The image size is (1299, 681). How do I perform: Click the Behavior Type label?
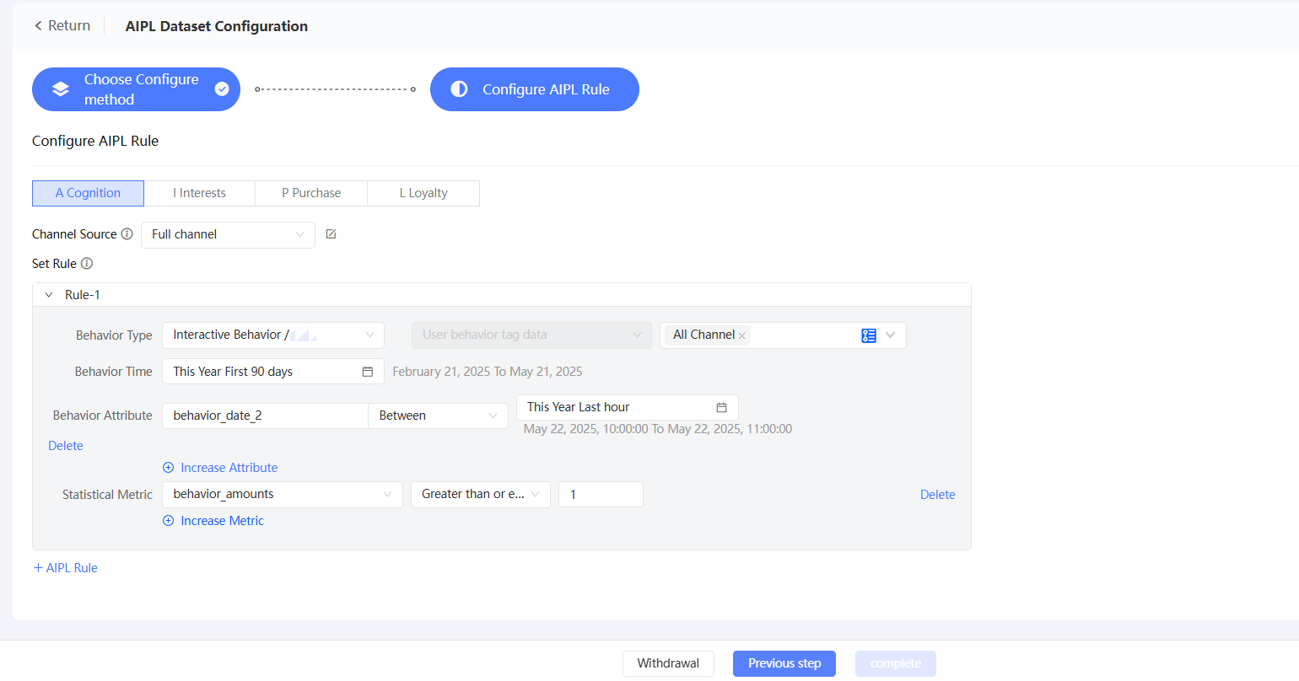click(114, 335)
